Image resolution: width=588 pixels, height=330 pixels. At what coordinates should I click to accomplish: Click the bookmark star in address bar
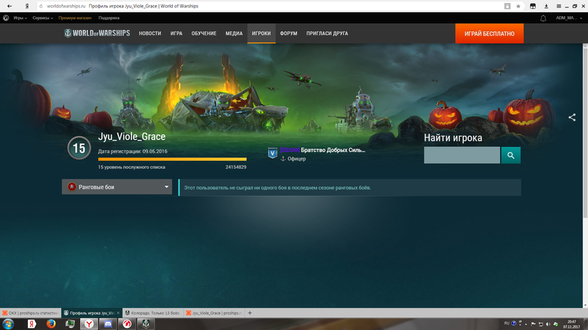coord(518,6)
